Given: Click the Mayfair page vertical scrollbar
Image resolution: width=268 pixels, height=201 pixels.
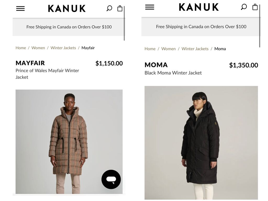Looking at the screenshot, I should click(124, 23).
